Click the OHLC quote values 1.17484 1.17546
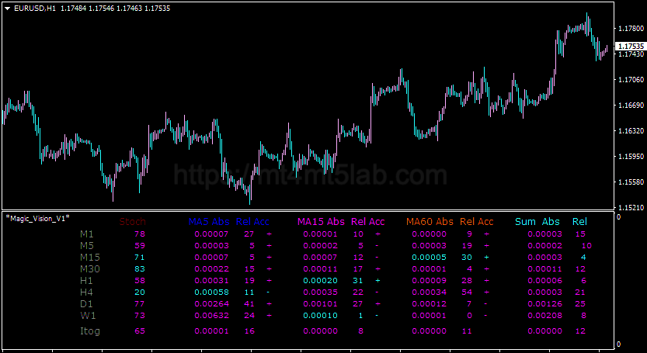647x353 pixels. (x=88, y=9)
